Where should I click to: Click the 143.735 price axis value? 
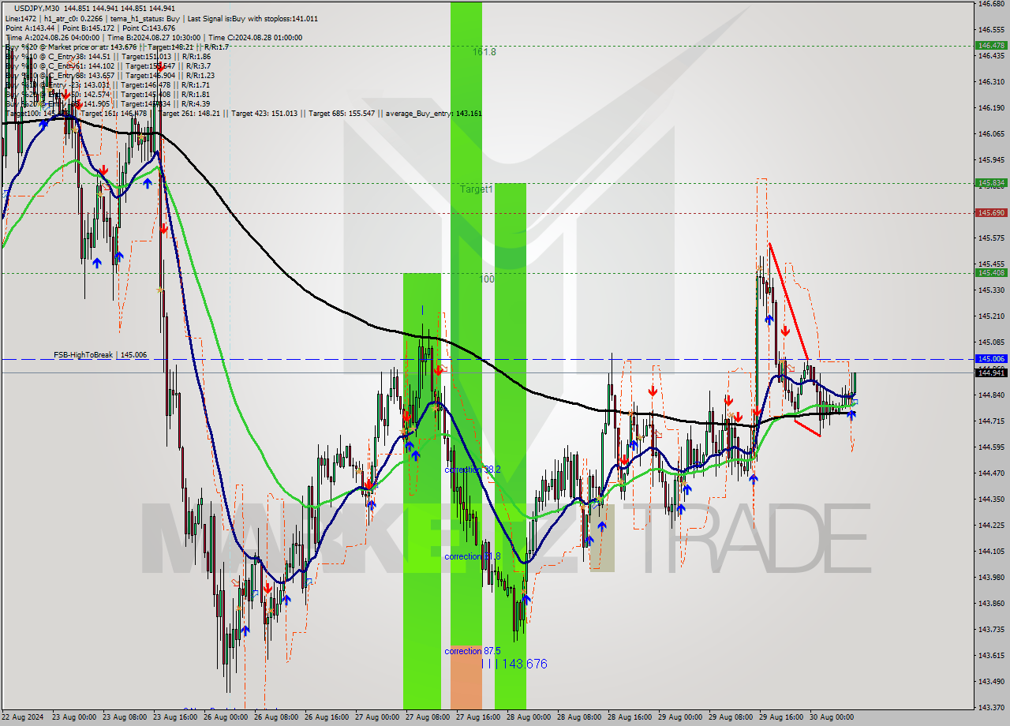[991, 629]
